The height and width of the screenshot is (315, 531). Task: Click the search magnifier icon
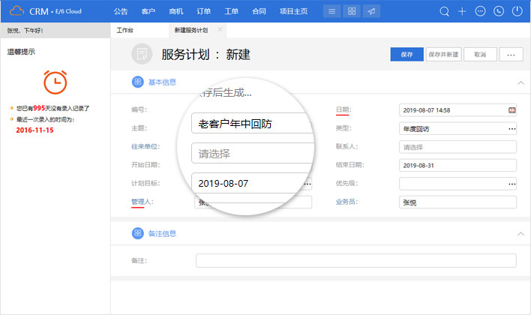coord(445,11)
